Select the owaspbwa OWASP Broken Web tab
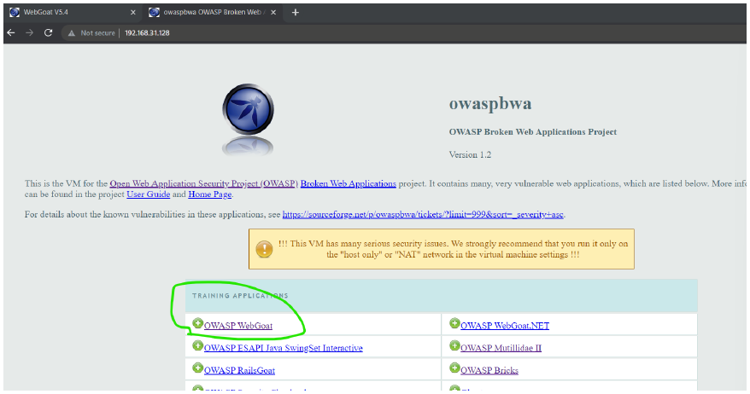Viewport: 750px width, 394px height. pyautogui.click(x=213, y=13)
